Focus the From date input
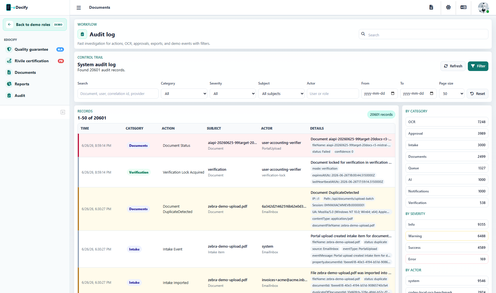Viewport: 496px width, 293px height. click(x=380, y=94)
